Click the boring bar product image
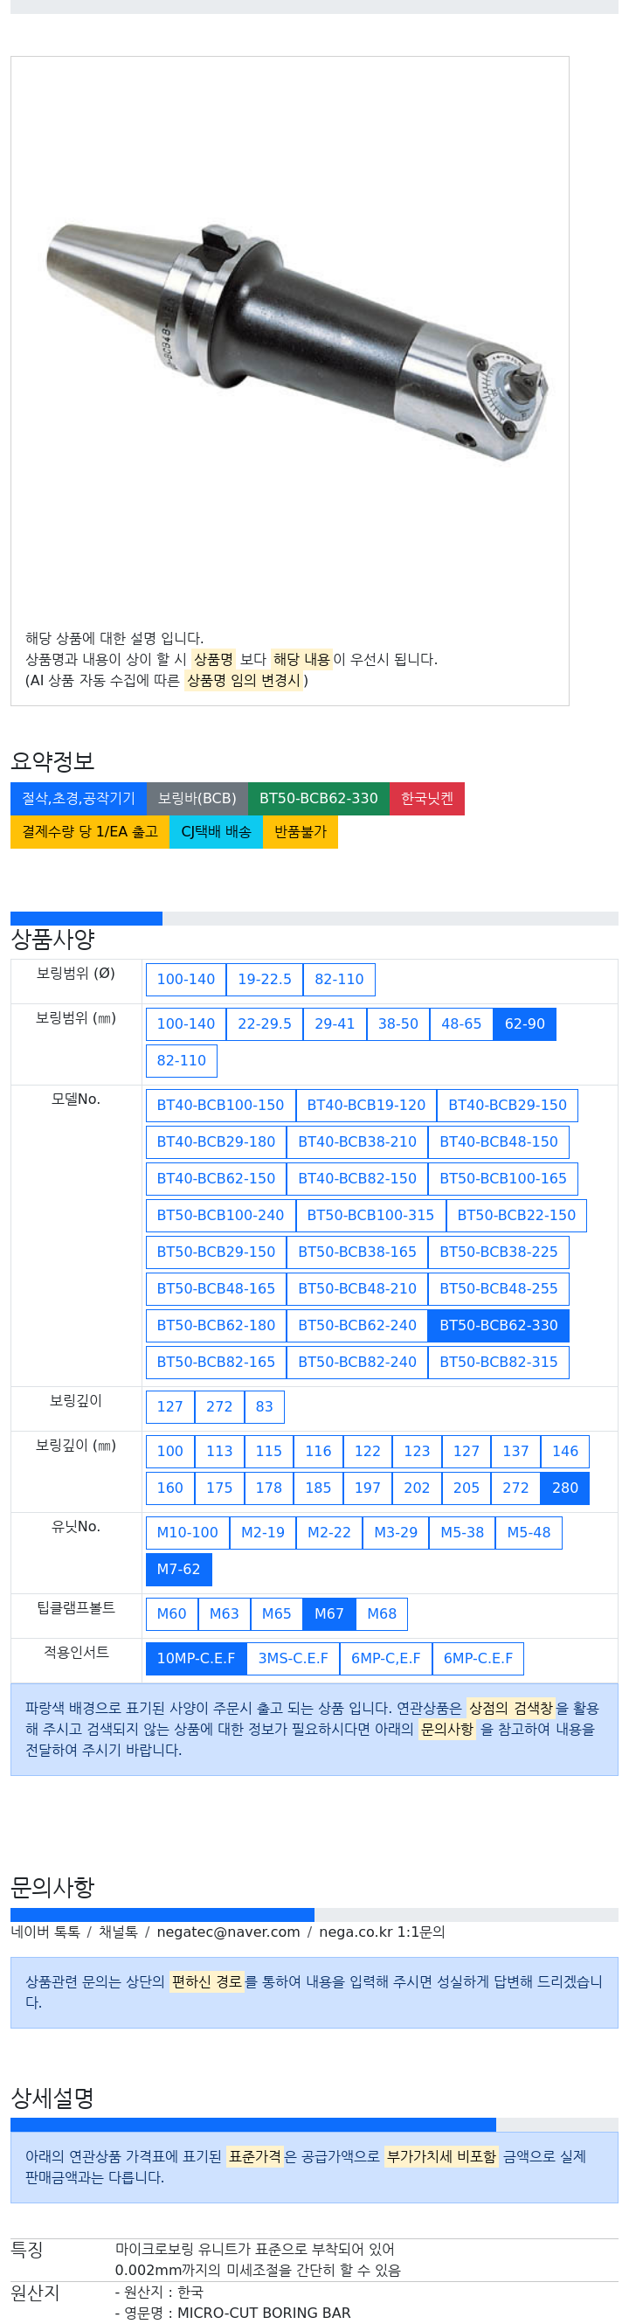This screenshot has width=629, height=2324. pyautogui.click(x=297, y=343)
